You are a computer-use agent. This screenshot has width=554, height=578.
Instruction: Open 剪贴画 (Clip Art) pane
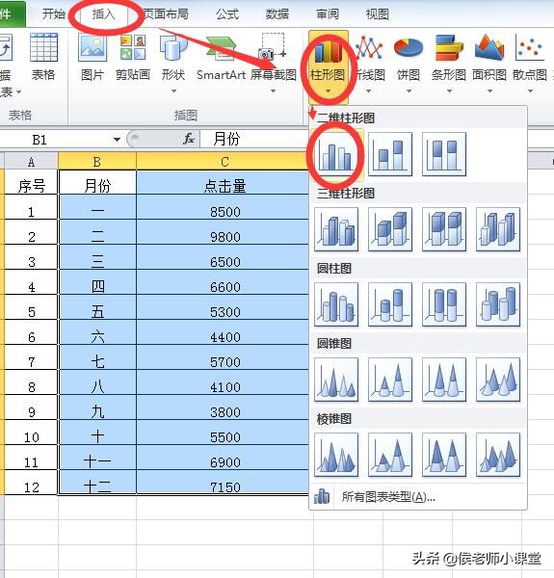pos(133,57)
